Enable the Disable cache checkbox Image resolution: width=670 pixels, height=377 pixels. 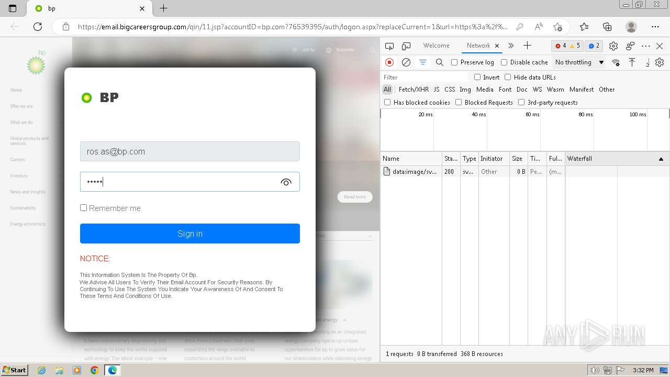tap(504, 62)
